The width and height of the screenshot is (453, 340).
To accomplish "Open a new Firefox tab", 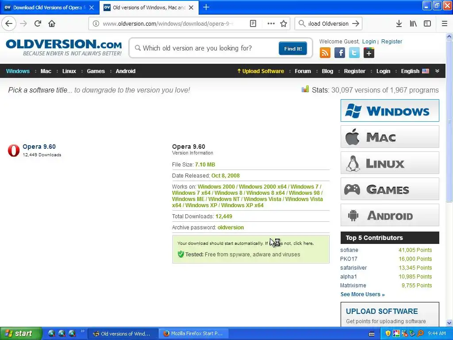I will click(206, 7).
